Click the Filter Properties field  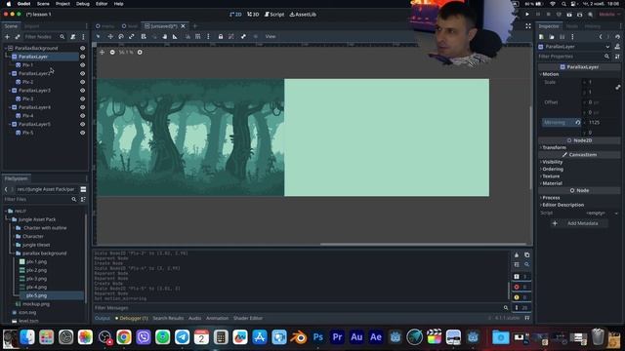tap(574, 57)
